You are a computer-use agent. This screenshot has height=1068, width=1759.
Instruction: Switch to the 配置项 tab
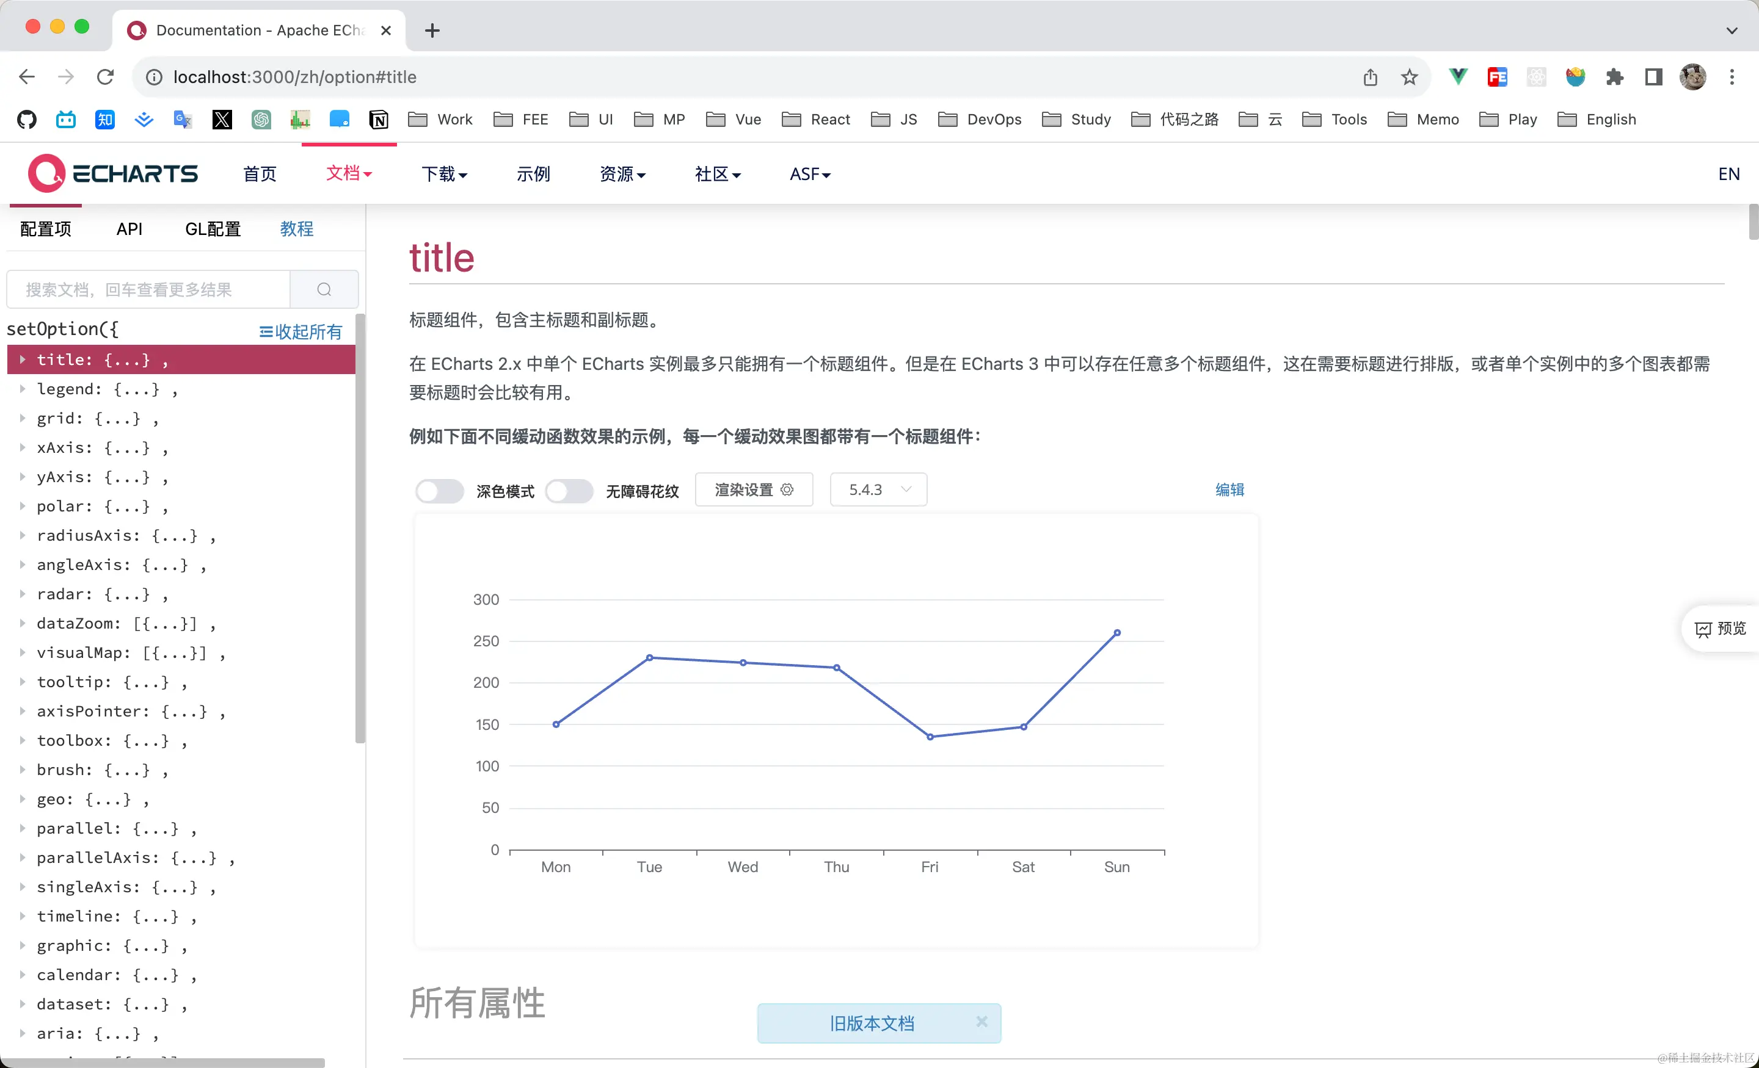[x=46, y=229]
